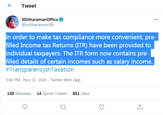
Task: Open the more options ellipsis menu
Action: coord(156,19)
